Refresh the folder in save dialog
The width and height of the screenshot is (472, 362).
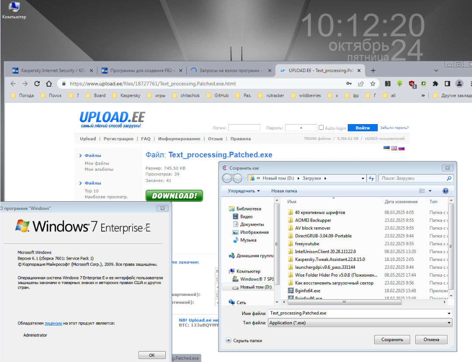point(372,178)
